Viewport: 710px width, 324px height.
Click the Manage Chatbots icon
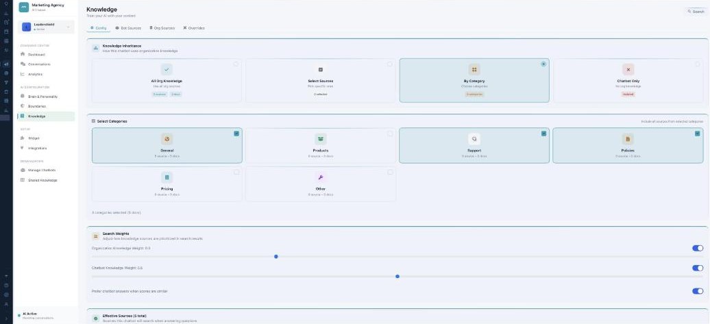[23, 170]
